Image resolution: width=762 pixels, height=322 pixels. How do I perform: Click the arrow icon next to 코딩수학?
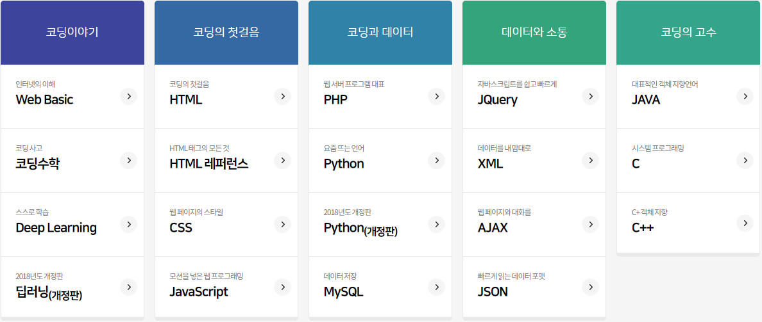pos(128,161)
